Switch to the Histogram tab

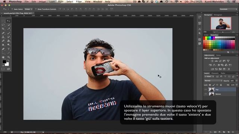point(218,15)
